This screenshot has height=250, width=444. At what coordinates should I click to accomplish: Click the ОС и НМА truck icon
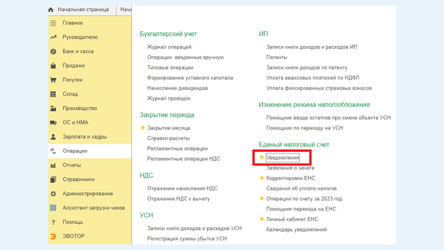tap(53, 123)
